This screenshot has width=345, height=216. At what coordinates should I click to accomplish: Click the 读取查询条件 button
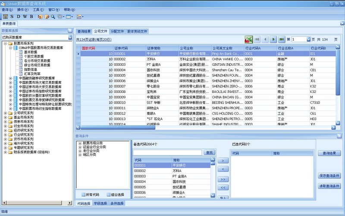[x=329, y=186]
